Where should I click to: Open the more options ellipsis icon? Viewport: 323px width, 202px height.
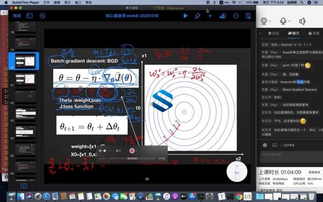click(236, 16)
